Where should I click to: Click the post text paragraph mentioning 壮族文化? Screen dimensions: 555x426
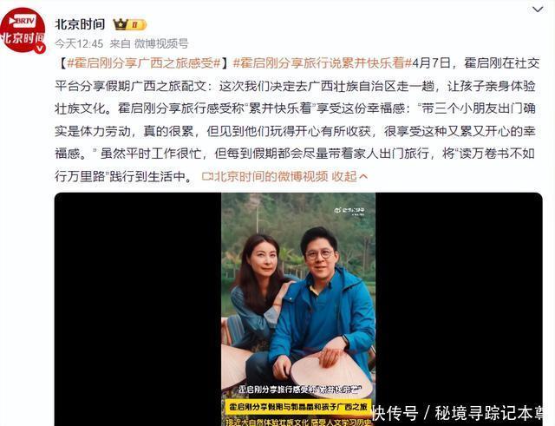click(295, 120)
